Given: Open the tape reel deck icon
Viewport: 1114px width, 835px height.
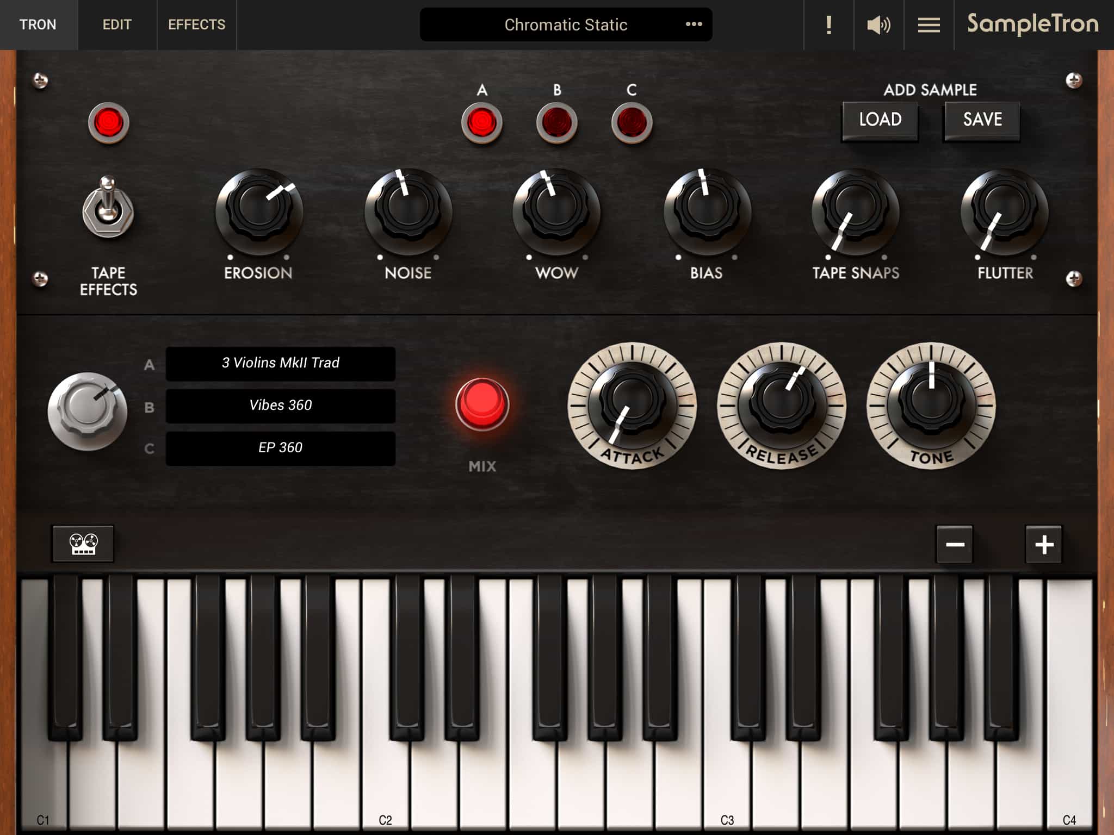Looking at the screenshot, I should (x=83, y=544).
